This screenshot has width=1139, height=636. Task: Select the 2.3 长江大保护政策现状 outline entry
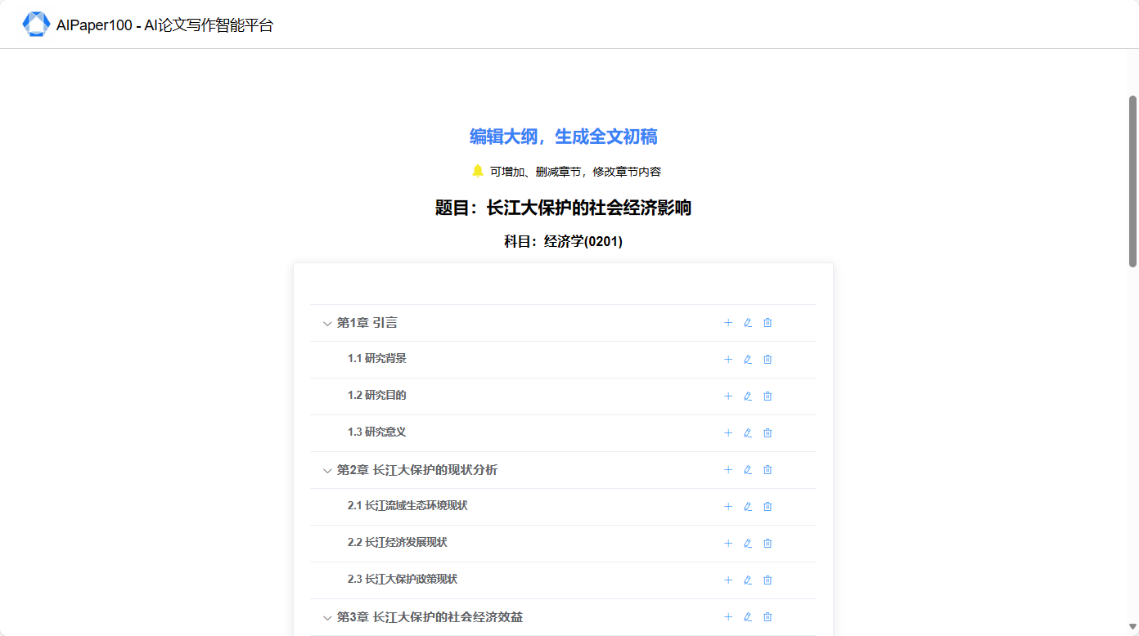click(403, 579)
